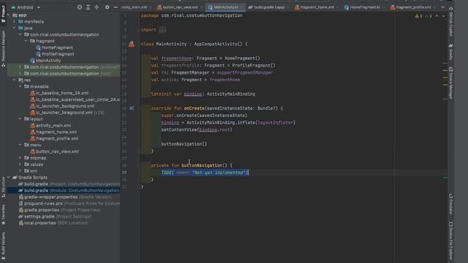Collapse the res folder
Viewport: 468px width, 263px height.
[x=14, y=80]
